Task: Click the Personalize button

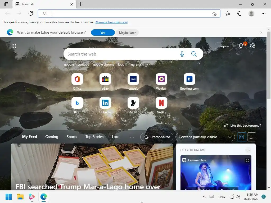Action: pyautogui.click(x=157, y=137)
